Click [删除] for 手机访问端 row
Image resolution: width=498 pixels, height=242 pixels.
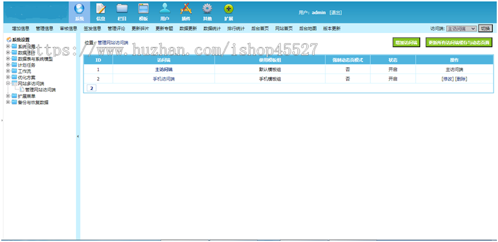click(461, 79)
